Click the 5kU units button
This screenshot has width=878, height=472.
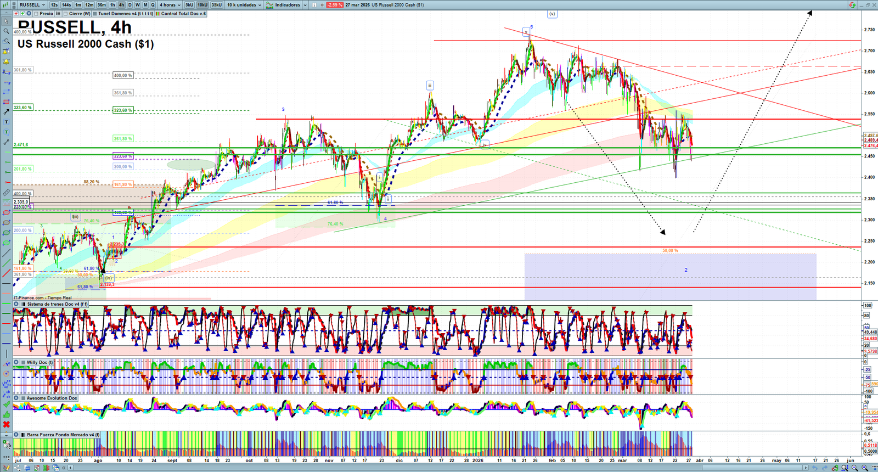click(x=189, y=5)
